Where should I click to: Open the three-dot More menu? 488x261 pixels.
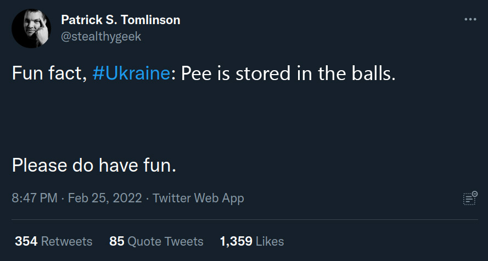tap(470, 20)
